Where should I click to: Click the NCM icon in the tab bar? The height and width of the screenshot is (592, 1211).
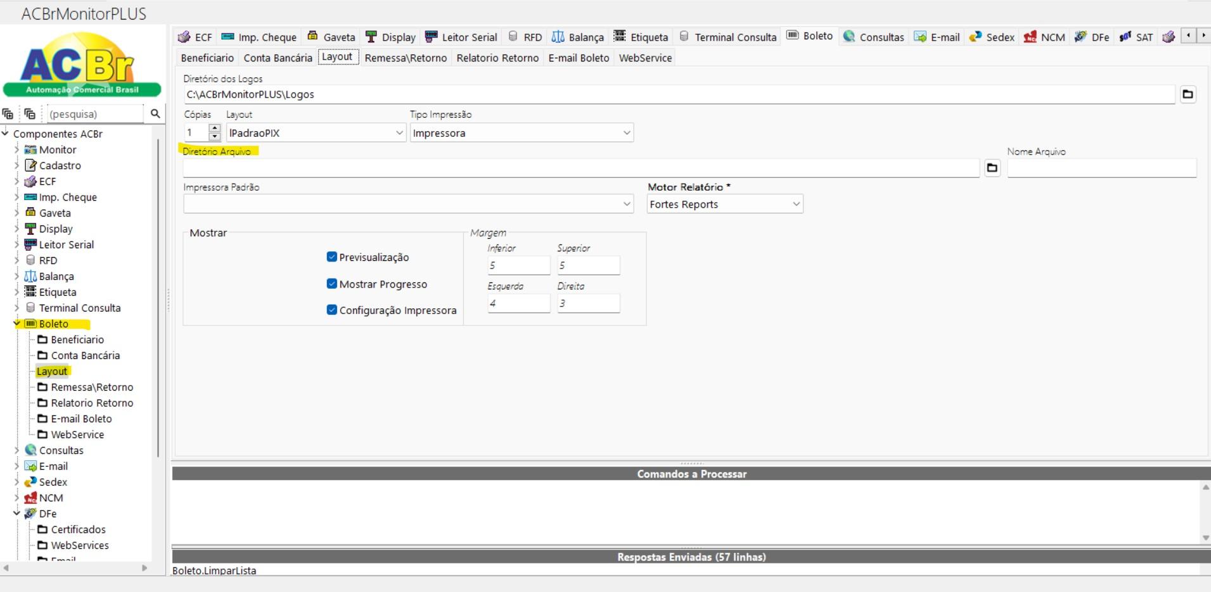(1030, 37)
